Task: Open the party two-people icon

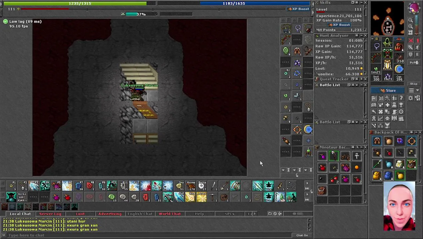Action: coord(401,119)
